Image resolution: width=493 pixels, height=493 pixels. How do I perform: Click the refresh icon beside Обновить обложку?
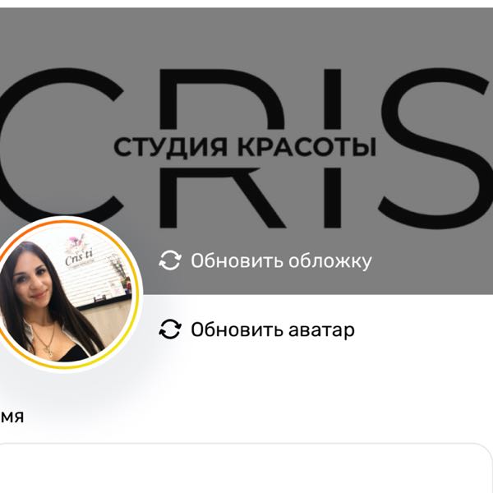click(x=170, y=260)
